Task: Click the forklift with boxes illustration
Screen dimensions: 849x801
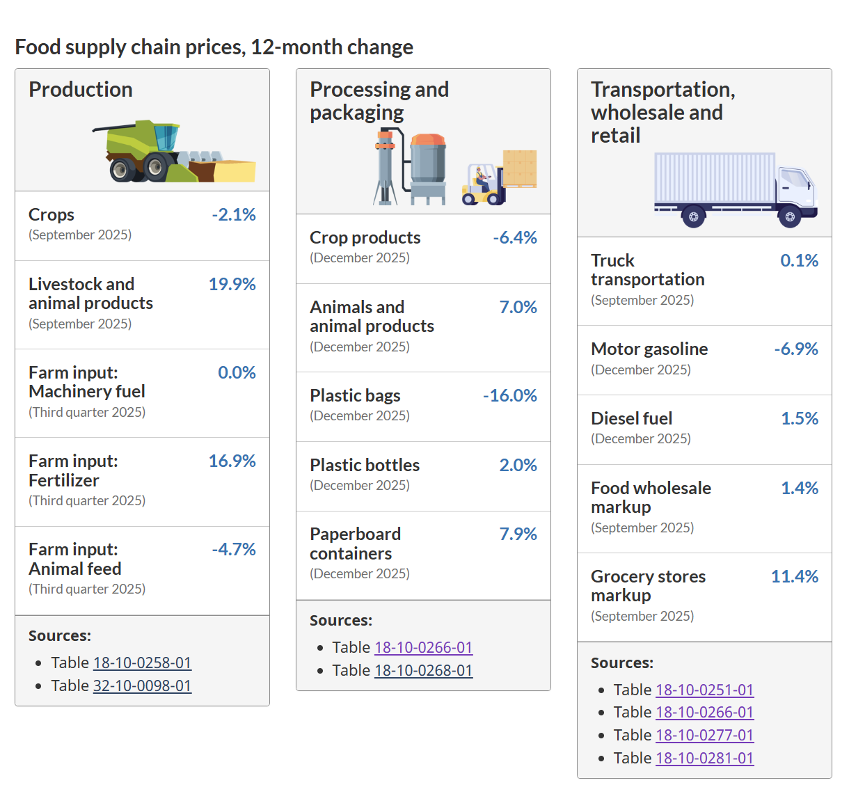Action: (500, 178)
